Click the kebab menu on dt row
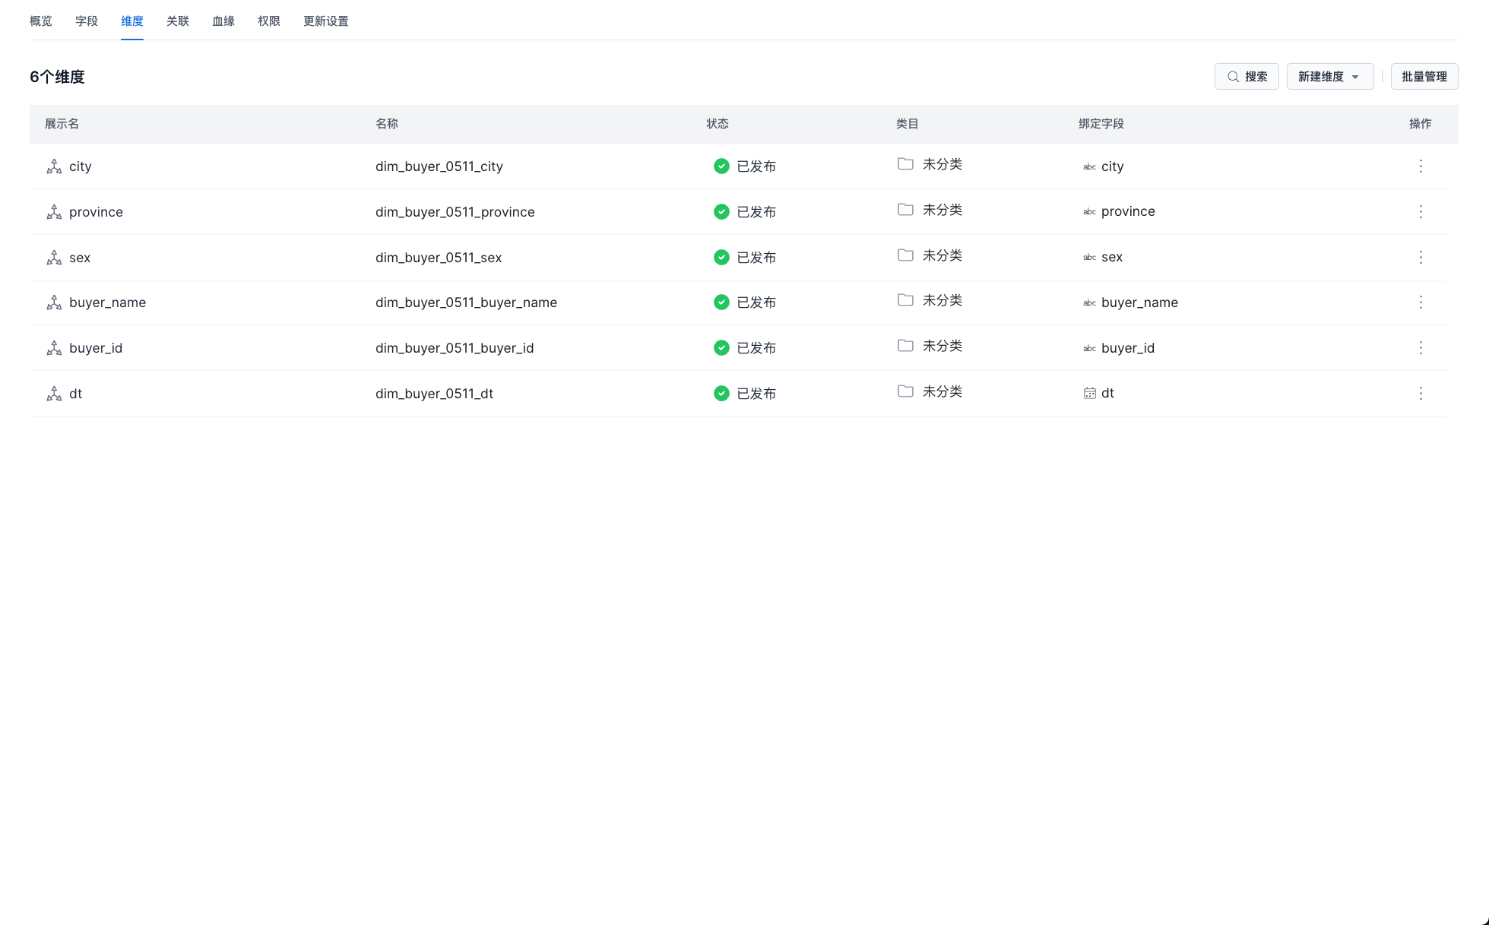1489x925 pixels. pos(1420,394)
